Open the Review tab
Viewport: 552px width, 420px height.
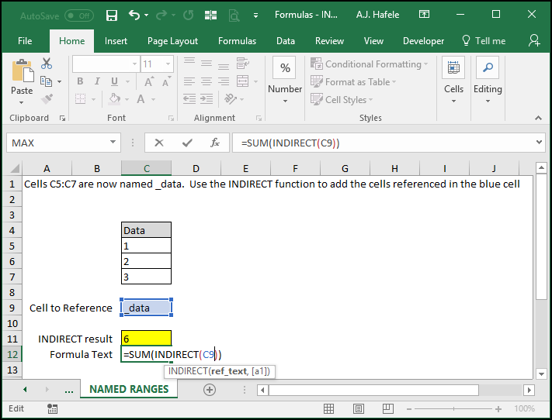[x=329, y=41]
